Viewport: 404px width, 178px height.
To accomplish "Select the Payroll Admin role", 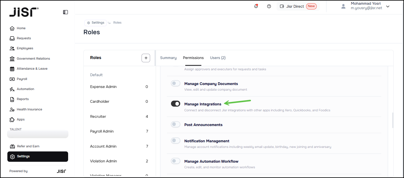I will click(102, 131).
